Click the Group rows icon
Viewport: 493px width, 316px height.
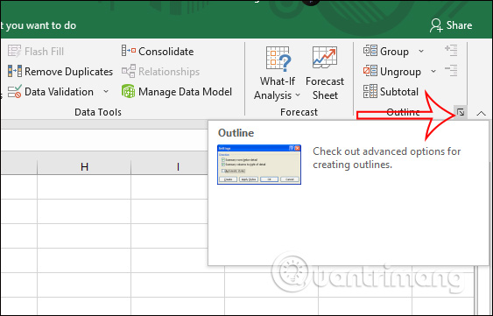pos(370,51)
